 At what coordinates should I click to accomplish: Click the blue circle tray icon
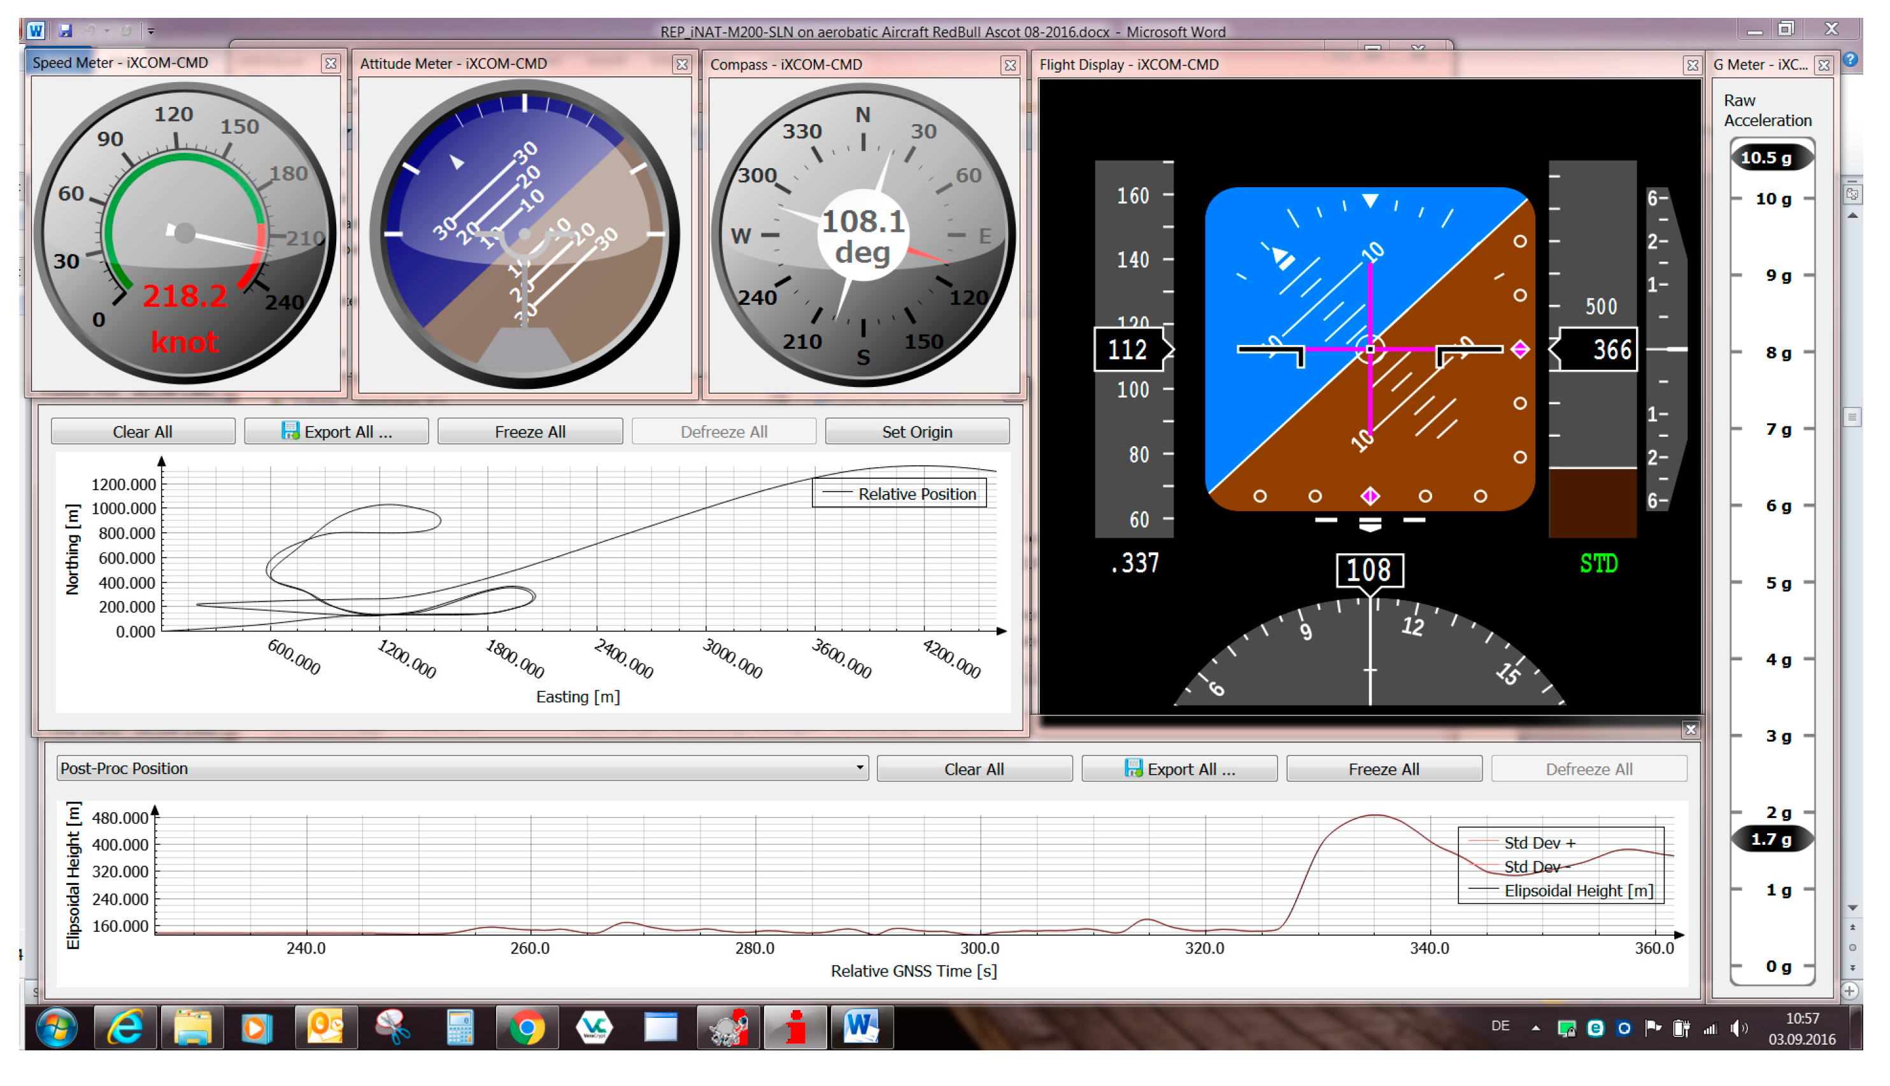(x=1624, y=1029)
